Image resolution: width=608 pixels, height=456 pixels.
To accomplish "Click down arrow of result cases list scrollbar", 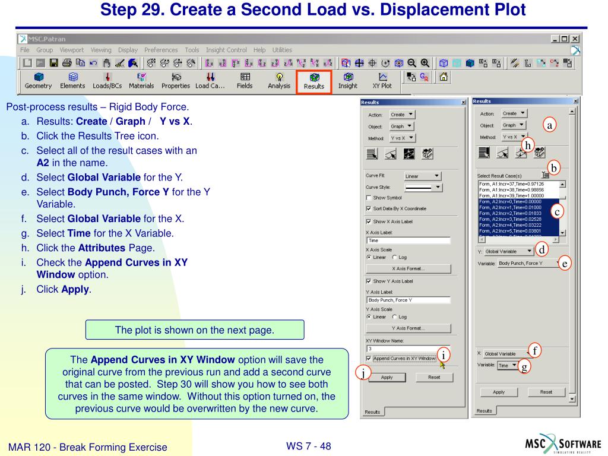I will point(563,233).
